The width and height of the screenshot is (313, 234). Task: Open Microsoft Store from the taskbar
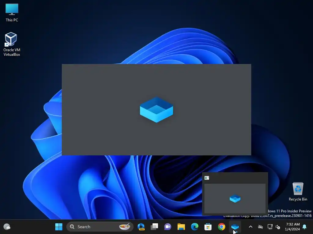coord(208,227)
